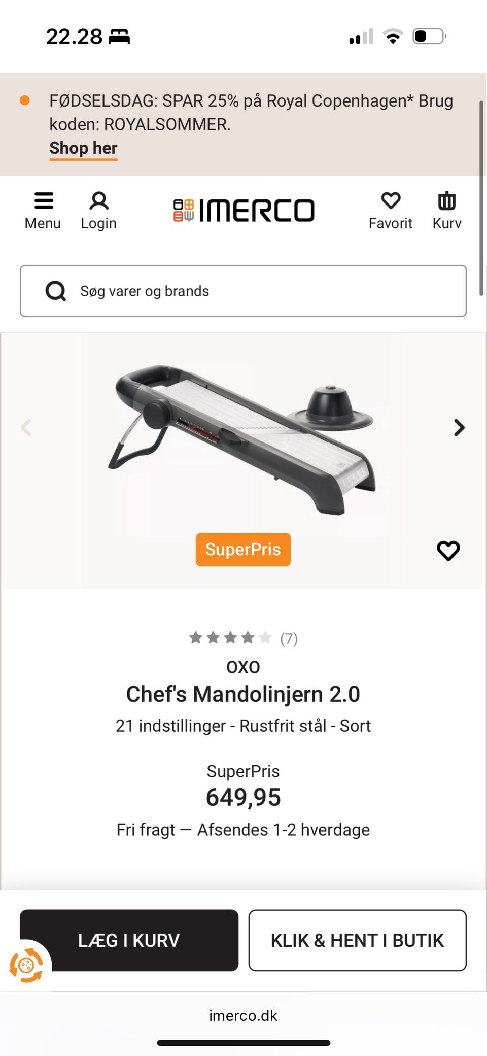Show previous product image with left chevron
Image resolution: width=487 pixels, height=1056 pixels.
point(26,428)
